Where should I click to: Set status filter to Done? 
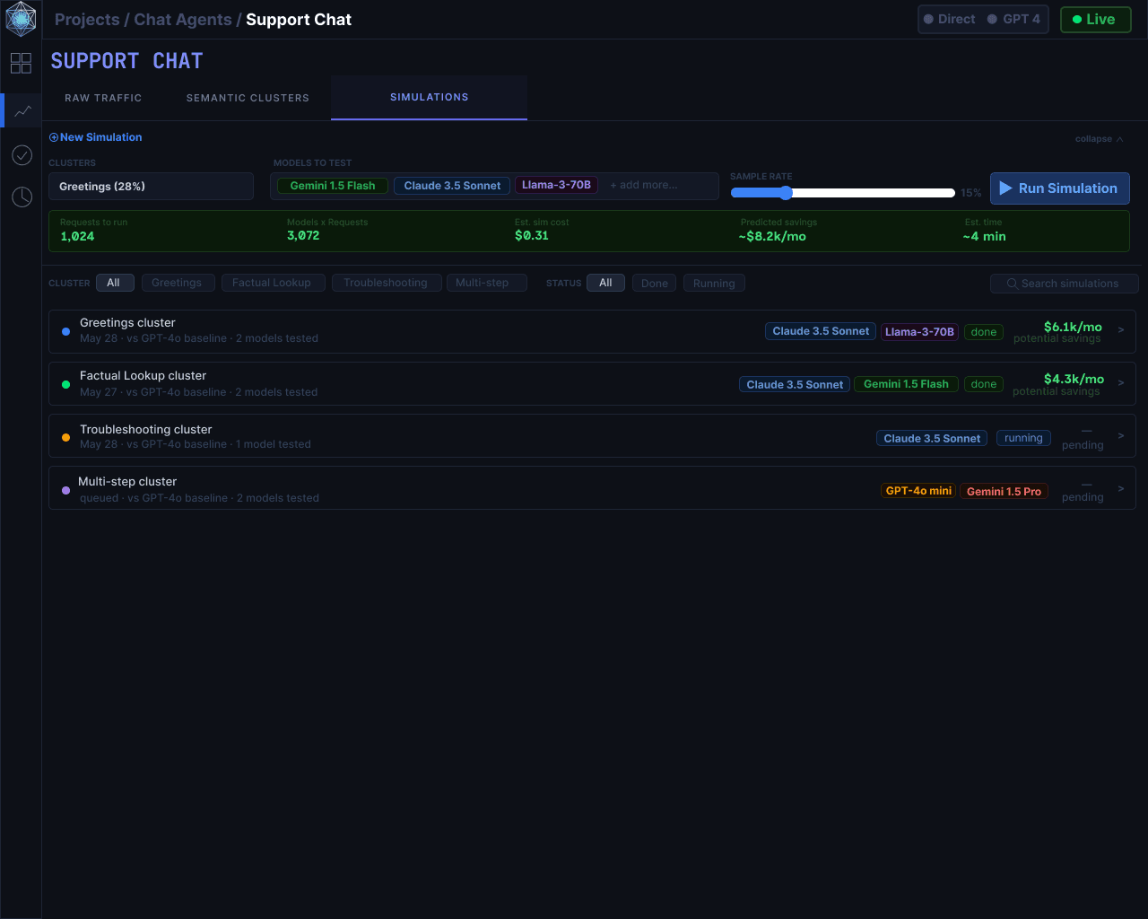(x=655, y=284)
